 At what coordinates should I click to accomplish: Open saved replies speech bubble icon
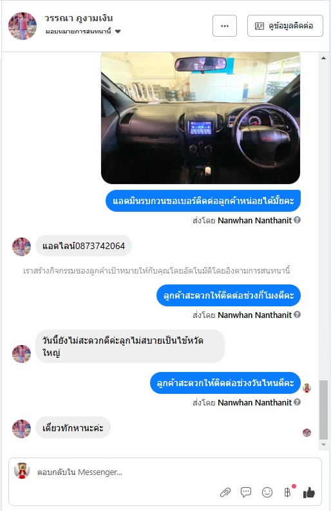point(246,492)
